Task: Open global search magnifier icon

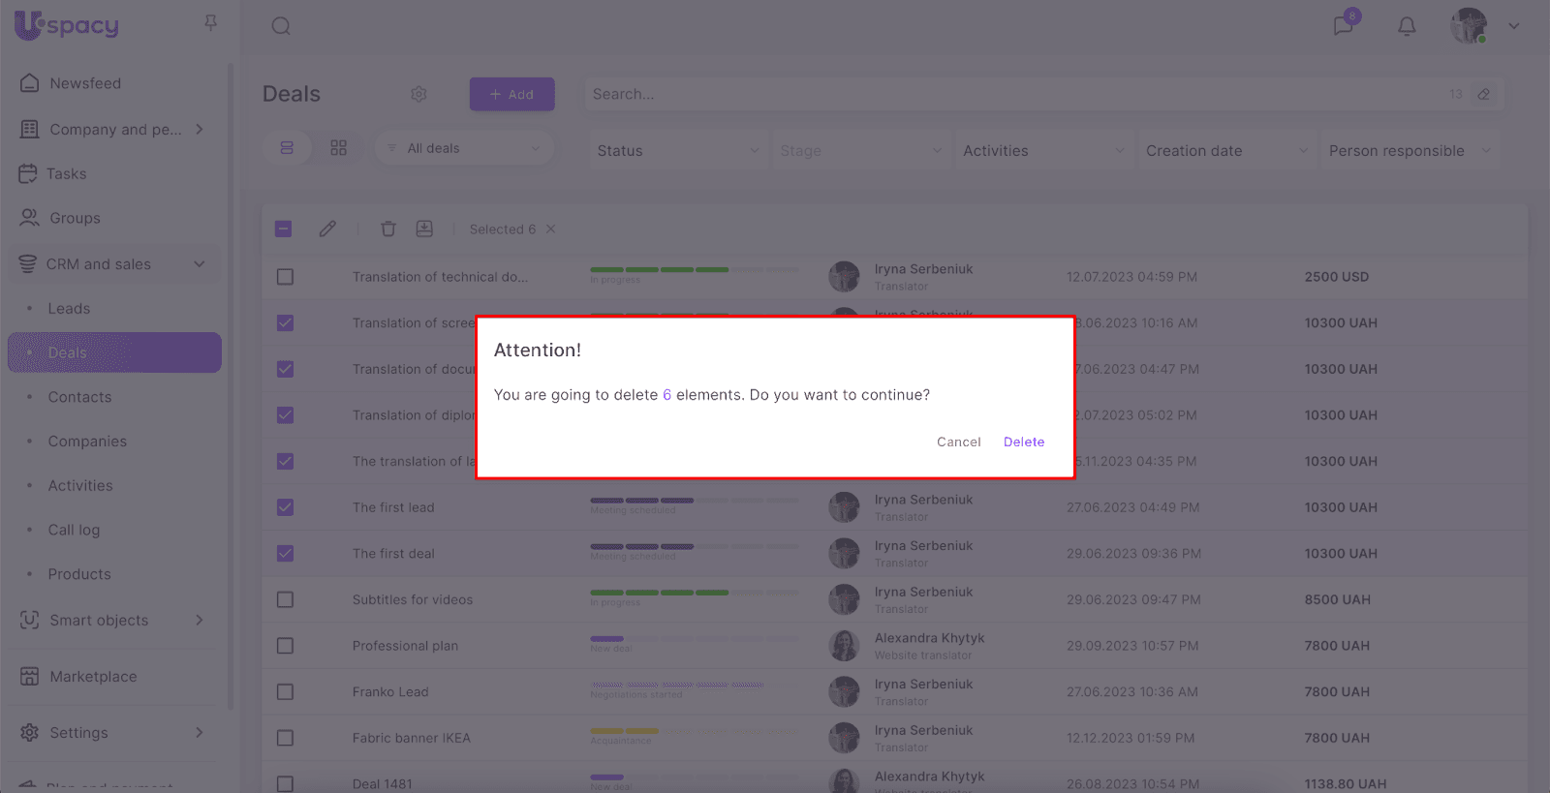Action: tap(281, 26)
